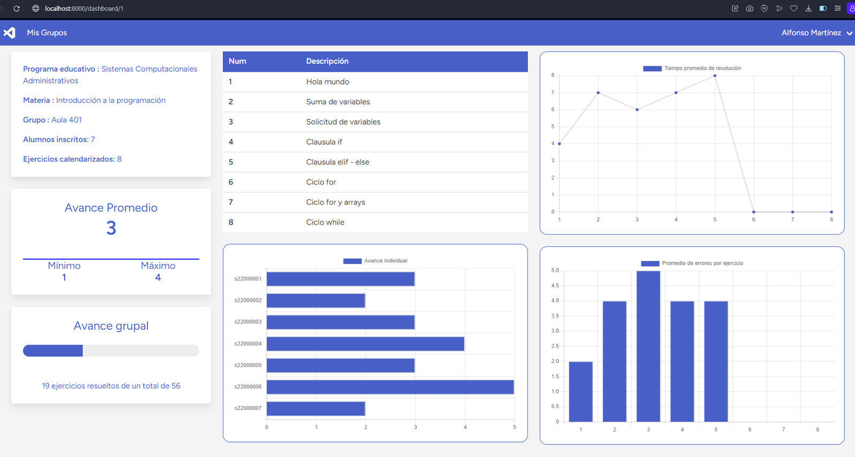
Task: Click the camera snapshot icon
Action: pos(750,9)
